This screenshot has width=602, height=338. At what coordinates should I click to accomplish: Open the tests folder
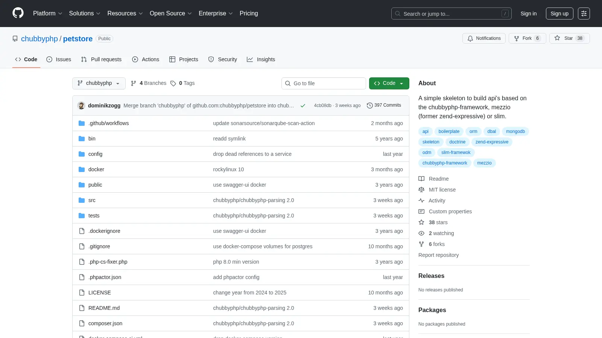pos(94,216)
